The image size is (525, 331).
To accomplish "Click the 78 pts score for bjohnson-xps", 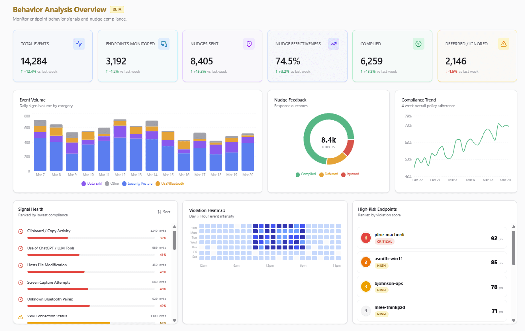I will (497, 287).
